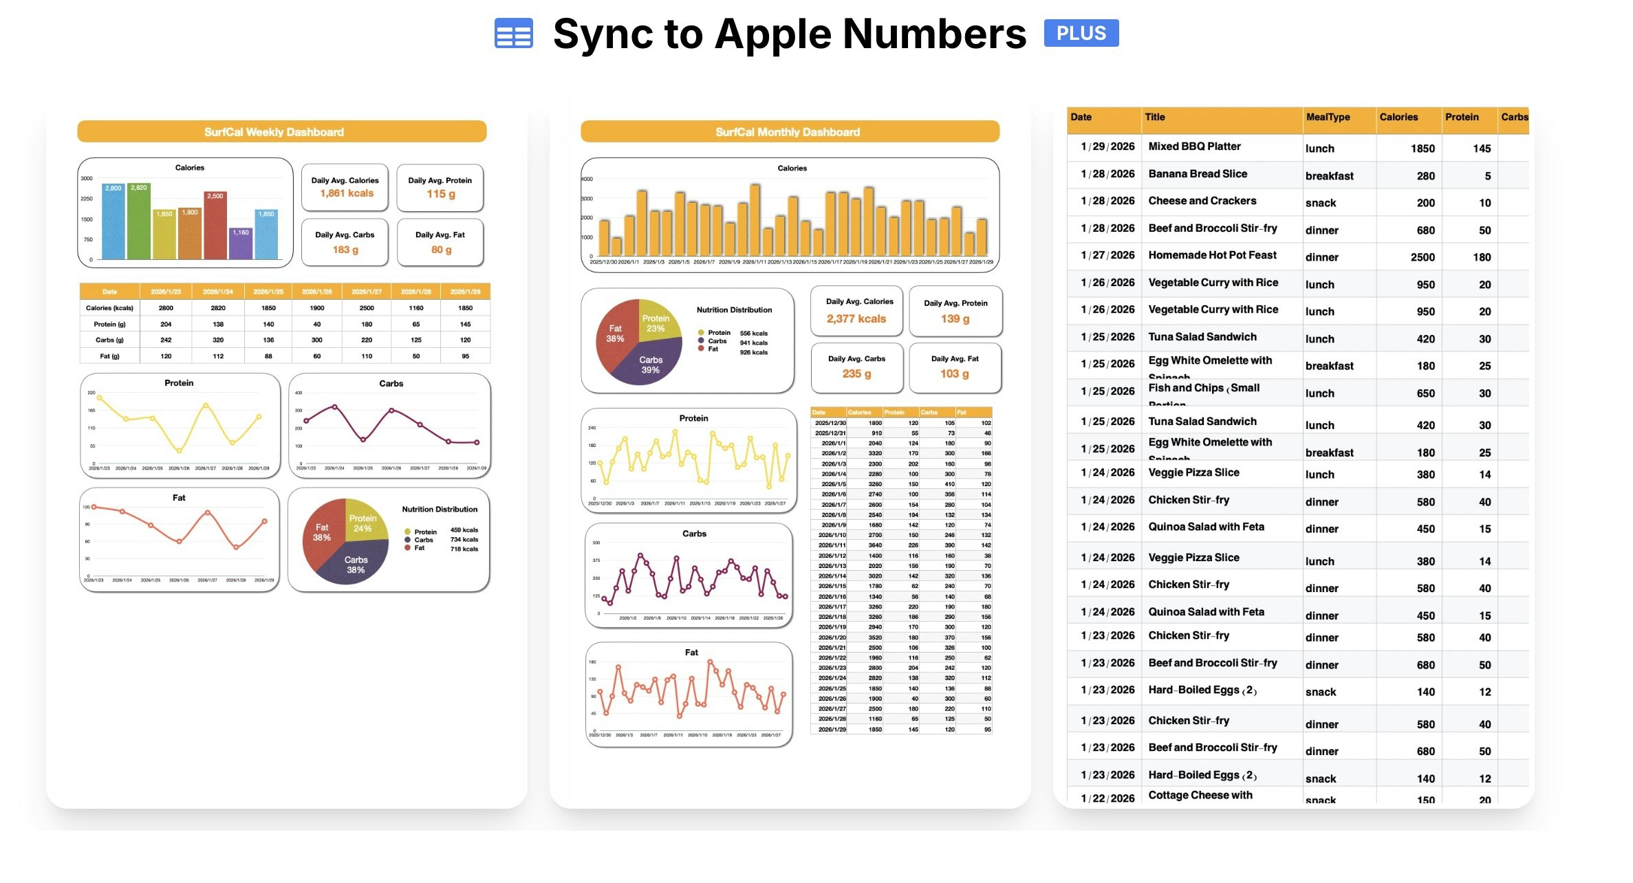The image size is (1633, 883).
Task: Select the MealType column header
Action: point(1328,117)
